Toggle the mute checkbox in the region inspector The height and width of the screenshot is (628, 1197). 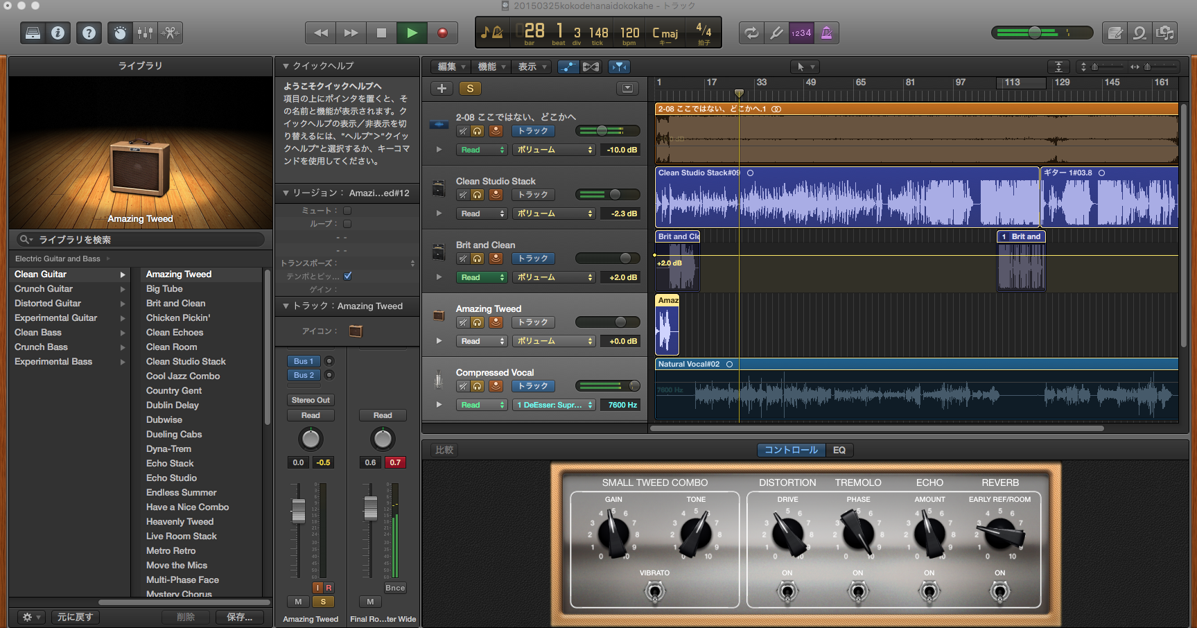[347, 211]
